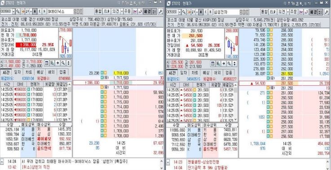Toggle the N mode button in SK하이닉스 toolbar
Image resolution: width=331 pixels, height=170 pixels.
(x=44, y=11)
